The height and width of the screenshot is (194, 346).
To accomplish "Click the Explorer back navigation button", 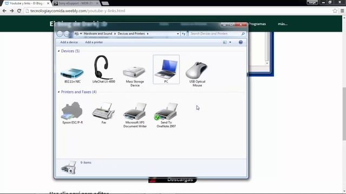I will (x=60, y=33).
